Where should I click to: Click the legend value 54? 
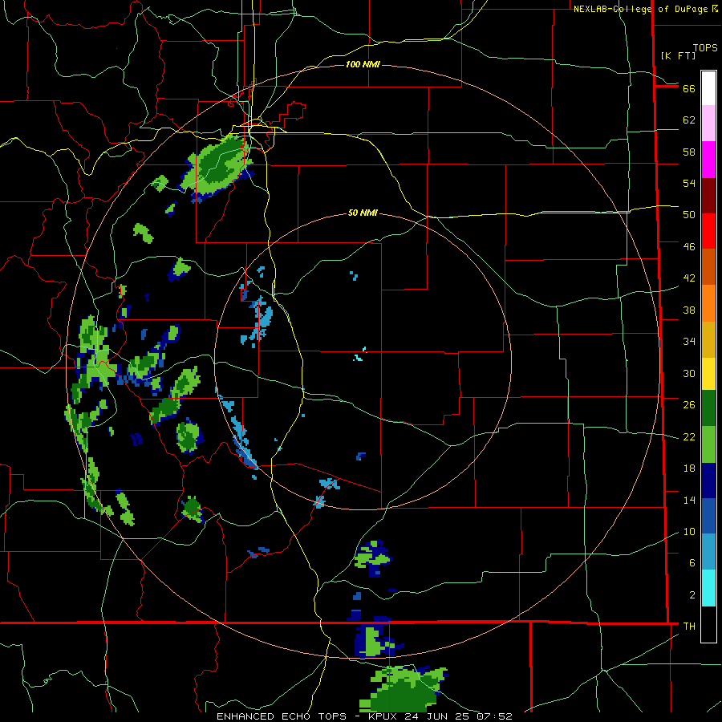coord(689,183)
